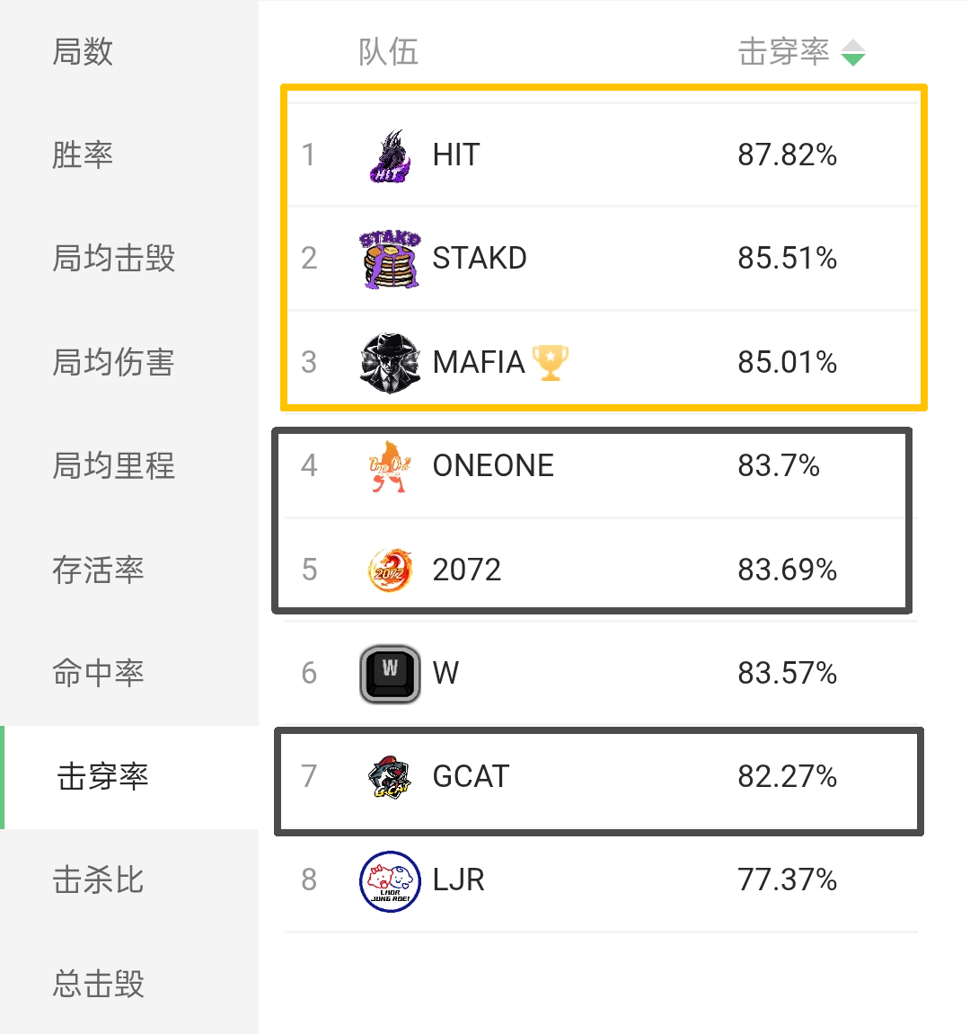The height and width of the screenshot is (1034, 970).
Task: Toggle sort order arrows next to 击穿率
Action: [x=853, y=53]
